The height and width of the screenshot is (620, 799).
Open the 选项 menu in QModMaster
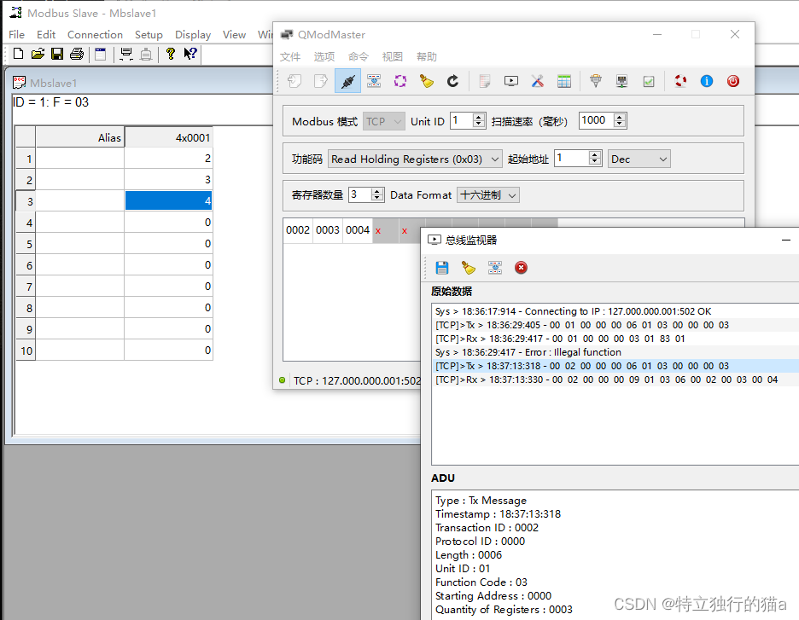point(324,56)
